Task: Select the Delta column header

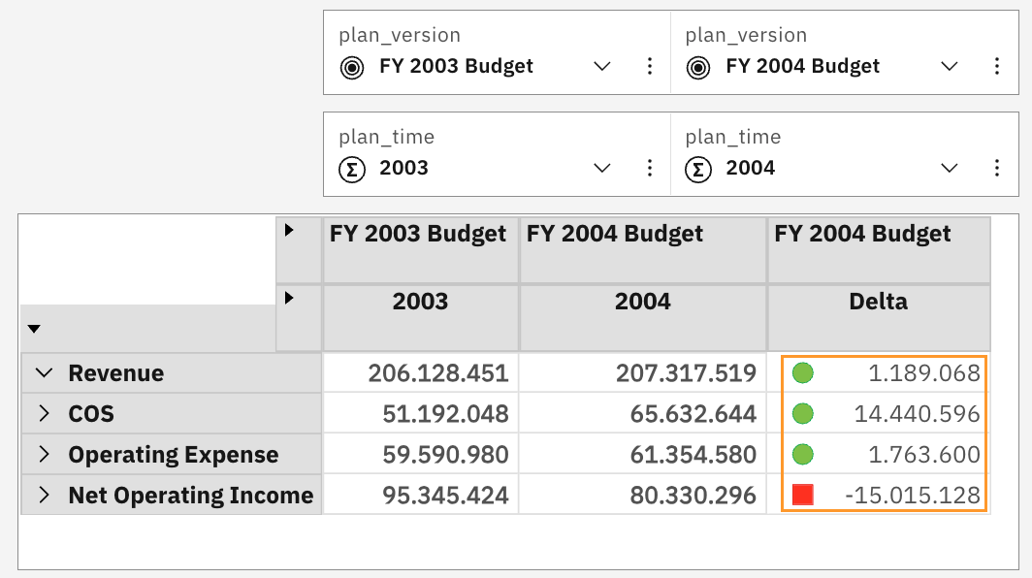Action: pyautogui.click(x=878, y=302)
